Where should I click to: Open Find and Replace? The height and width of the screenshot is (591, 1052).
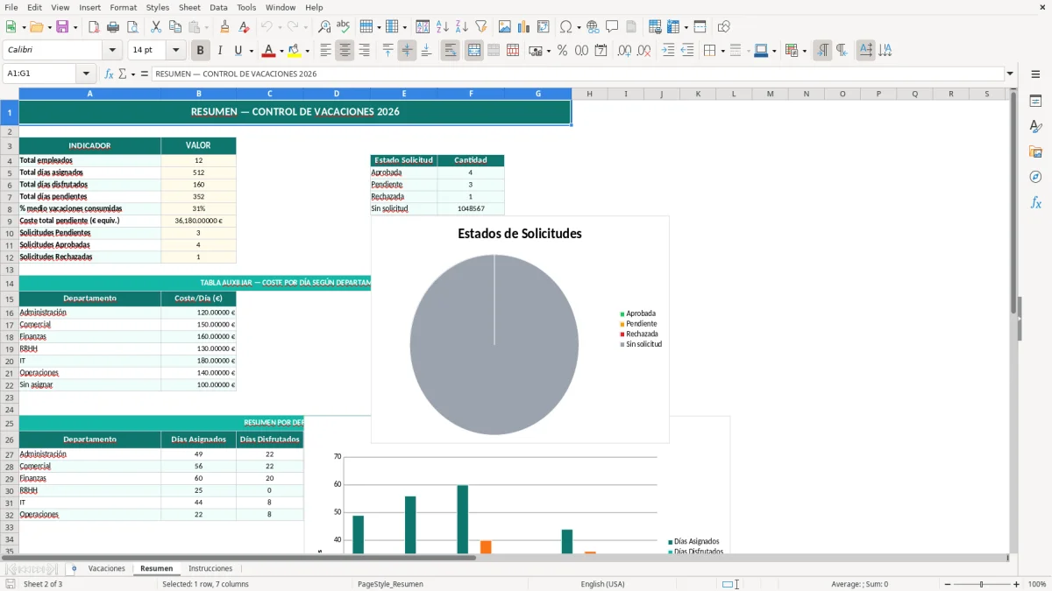click(x=324, y=27)
